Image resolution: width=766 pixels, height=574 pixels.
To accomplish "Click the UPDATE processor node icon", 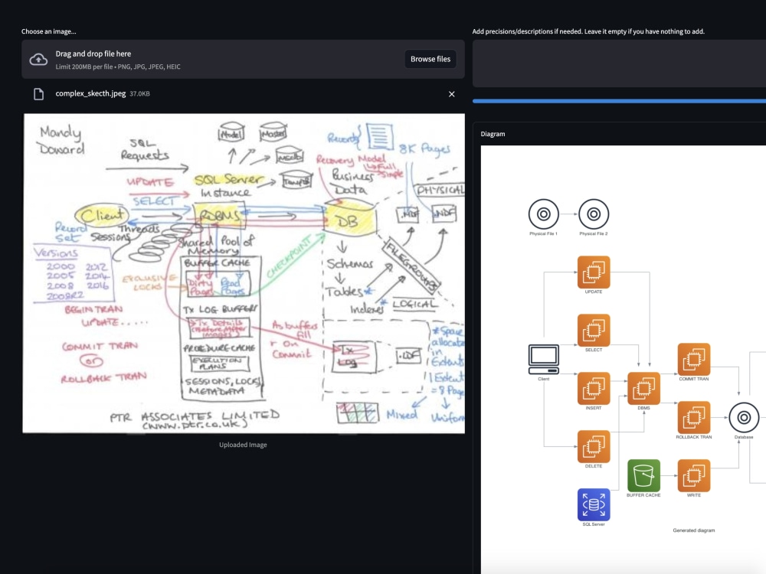I will click(x=594, y=272).
